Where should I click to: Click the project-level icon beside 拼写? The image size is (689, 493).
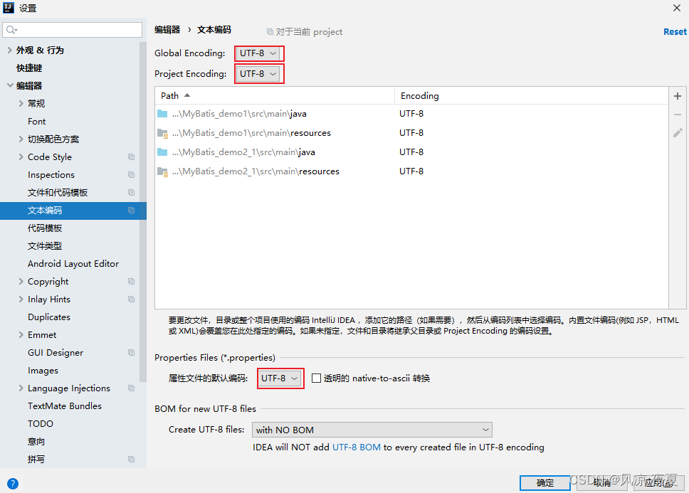[131, 459]
